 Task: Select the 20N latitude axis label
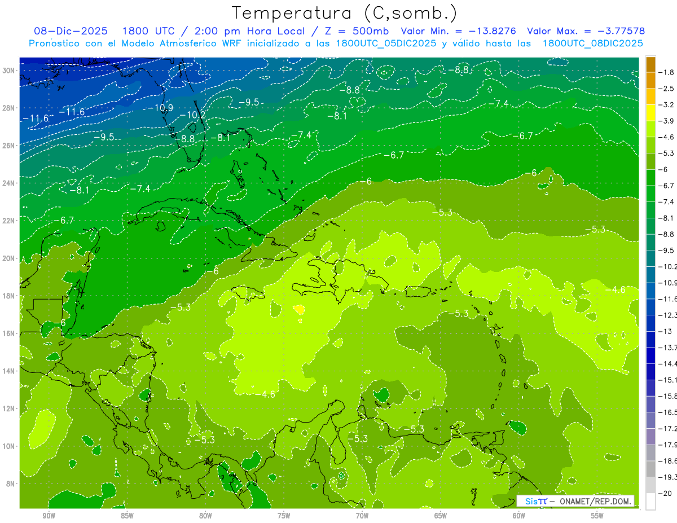click(8, 258)
